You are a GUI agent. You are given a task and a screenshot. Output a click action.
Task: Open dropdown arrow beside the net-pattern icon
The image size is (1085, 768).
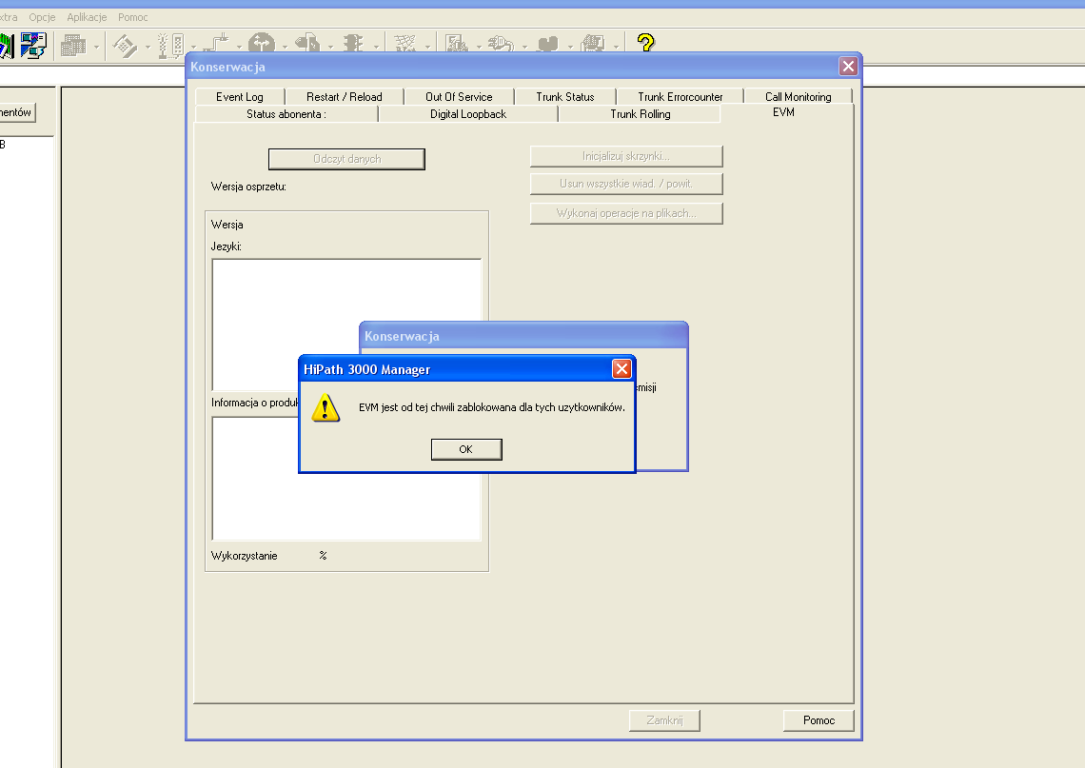pos(427,47)
